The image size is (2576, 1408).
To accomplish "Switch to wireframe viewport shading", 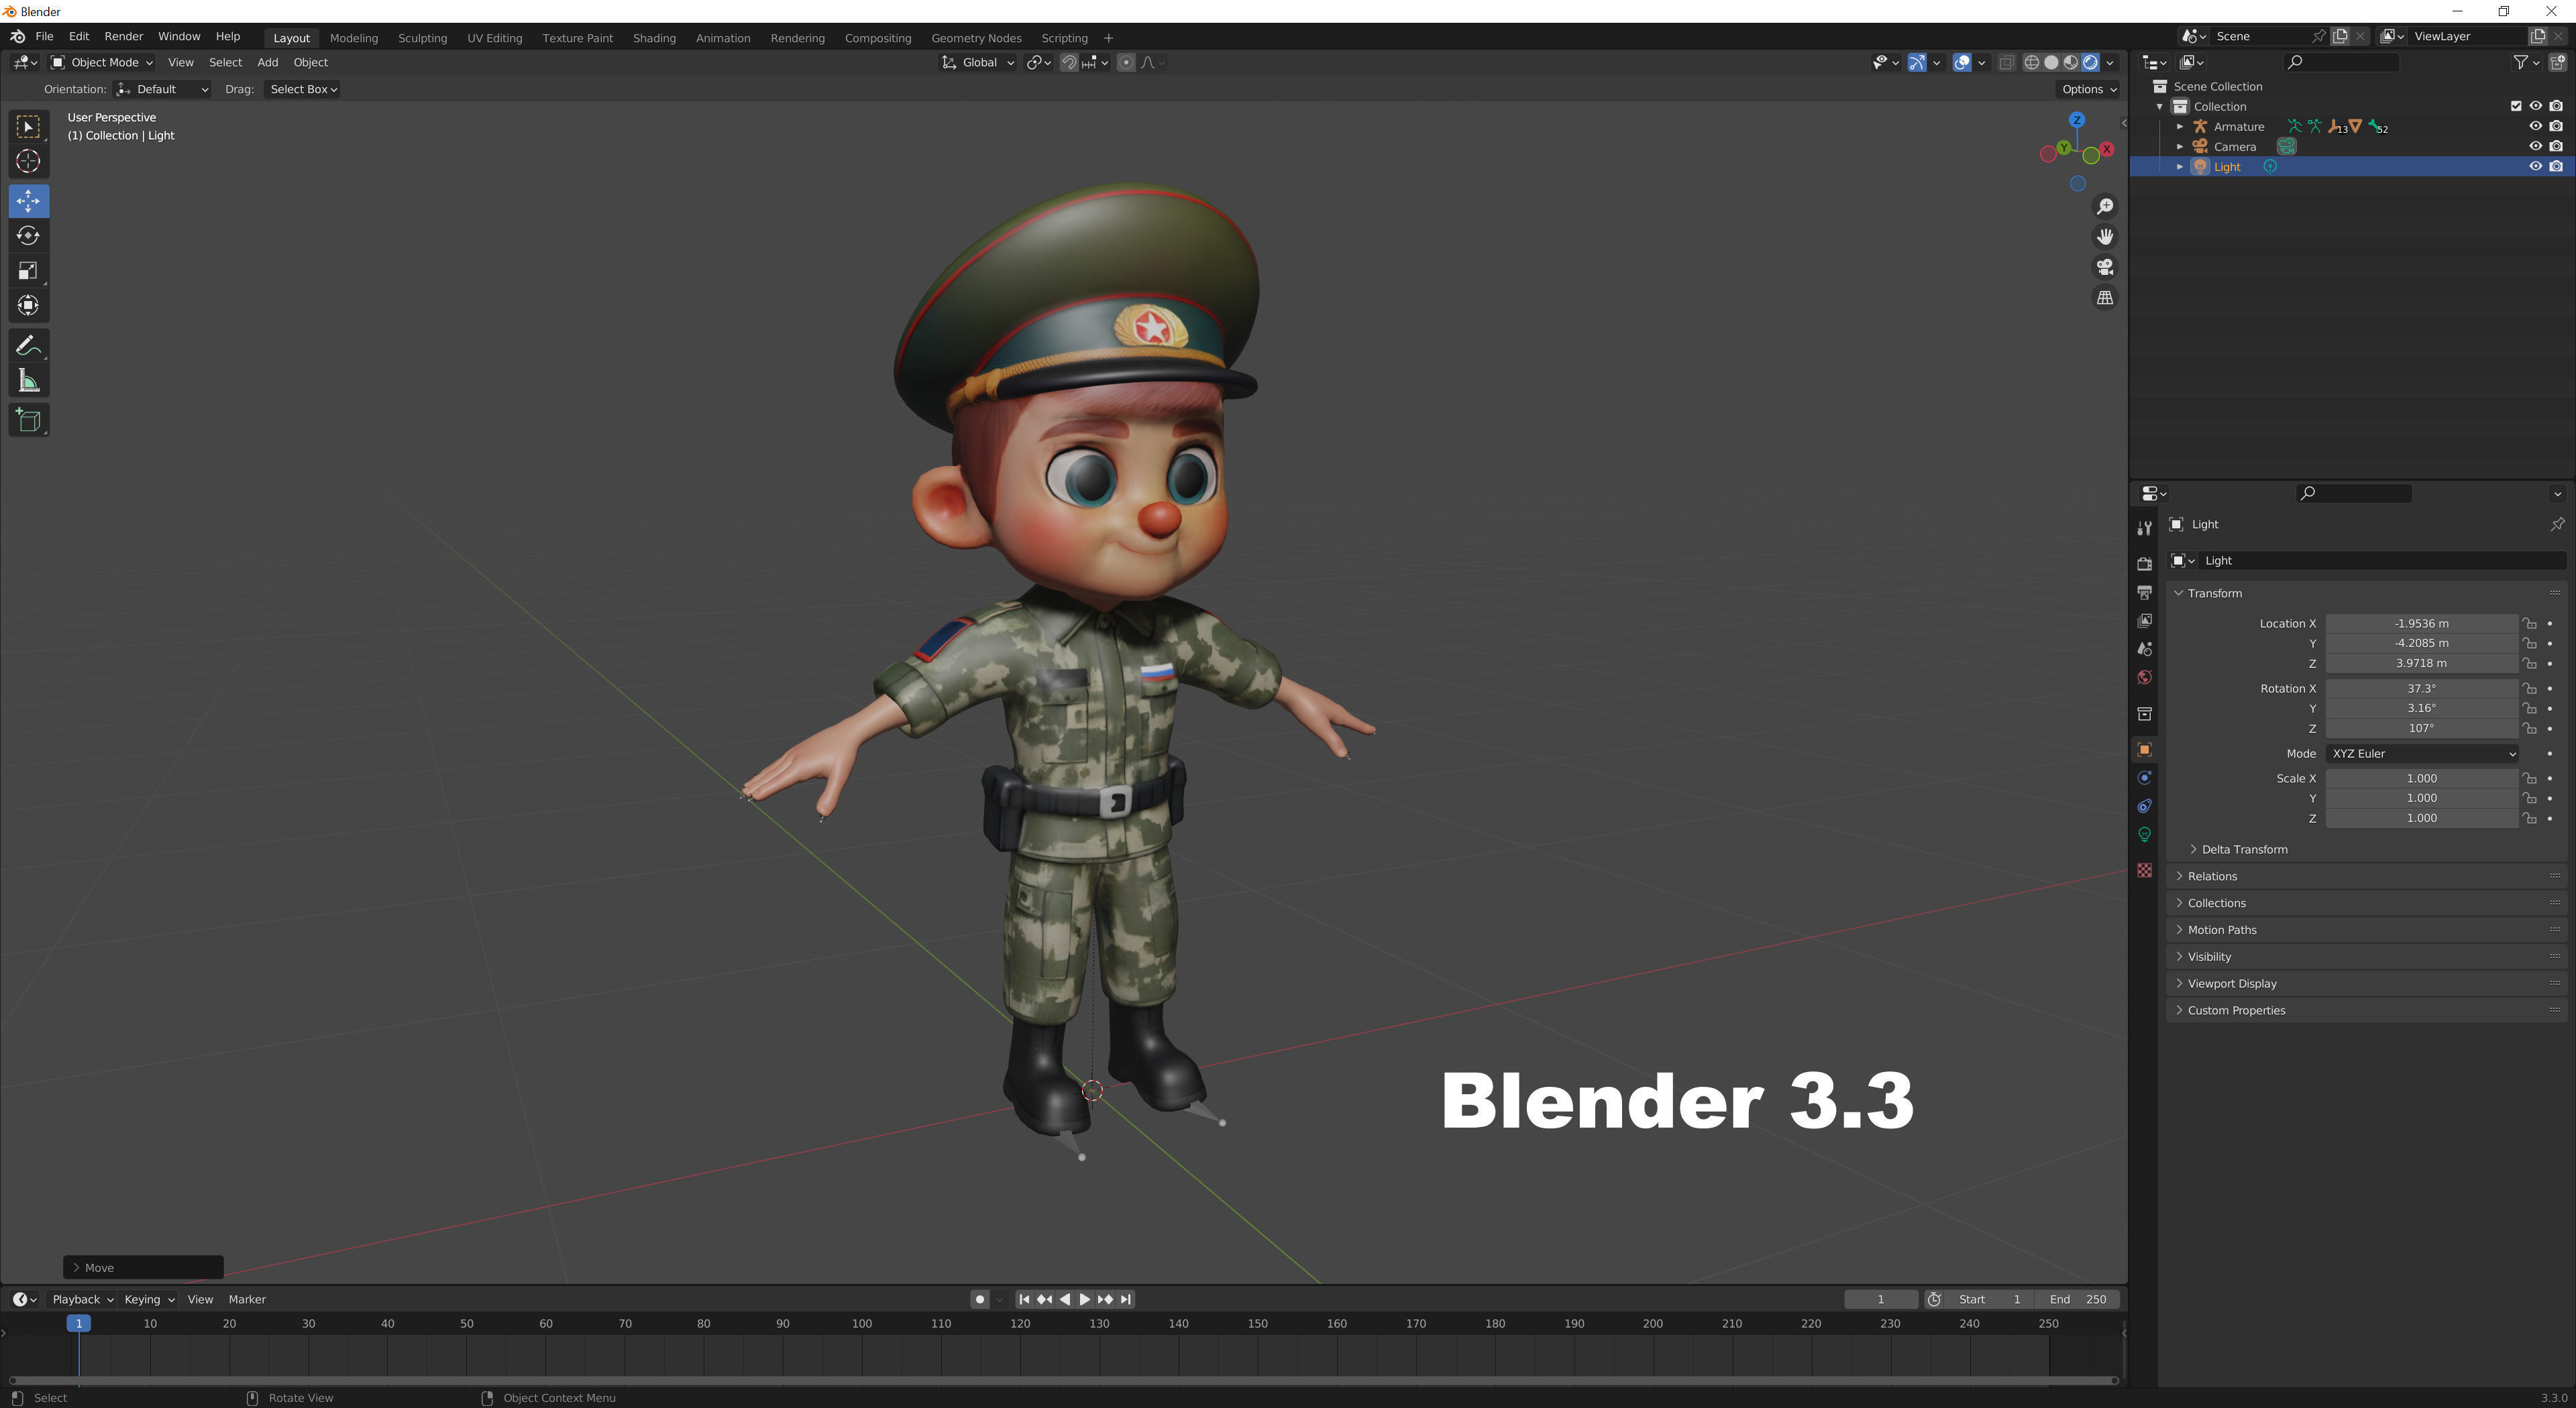I will coord(2031,63).
